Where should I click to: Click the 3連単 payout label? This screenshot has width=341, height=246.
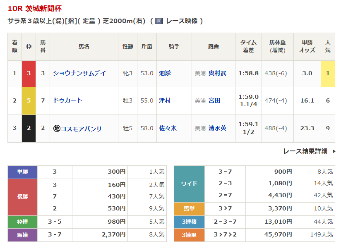pyautogui.click(x=189, y=235)
